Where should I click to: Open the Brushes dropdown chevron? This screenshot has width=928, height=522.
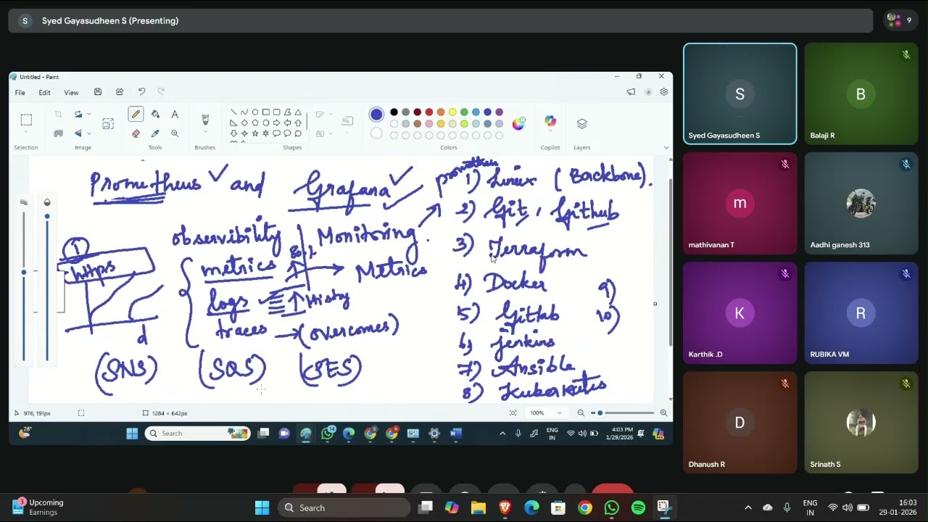coord(205,133)
